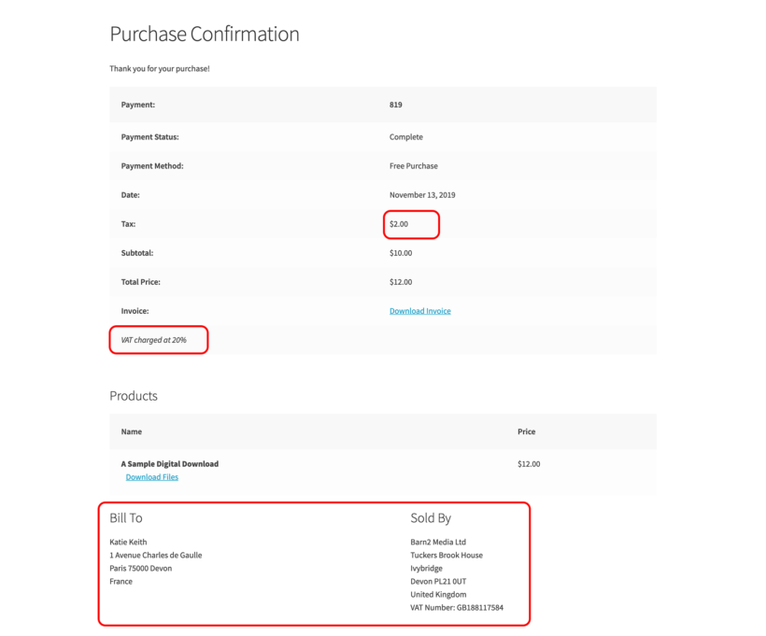
Task: Select the Sold By heading
Action: tap(429, 517)
